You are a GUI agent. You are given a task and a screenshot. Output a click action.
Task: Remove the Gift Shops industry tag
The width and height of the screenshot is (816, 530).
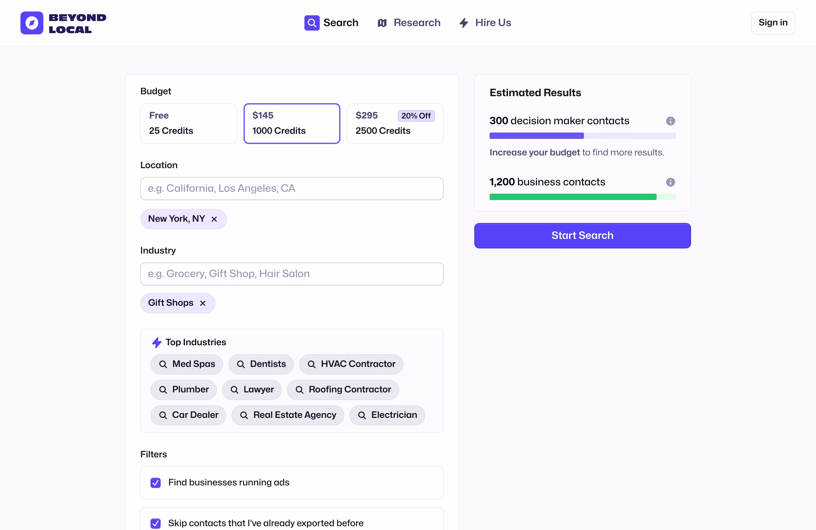click(x=203, y=303)
